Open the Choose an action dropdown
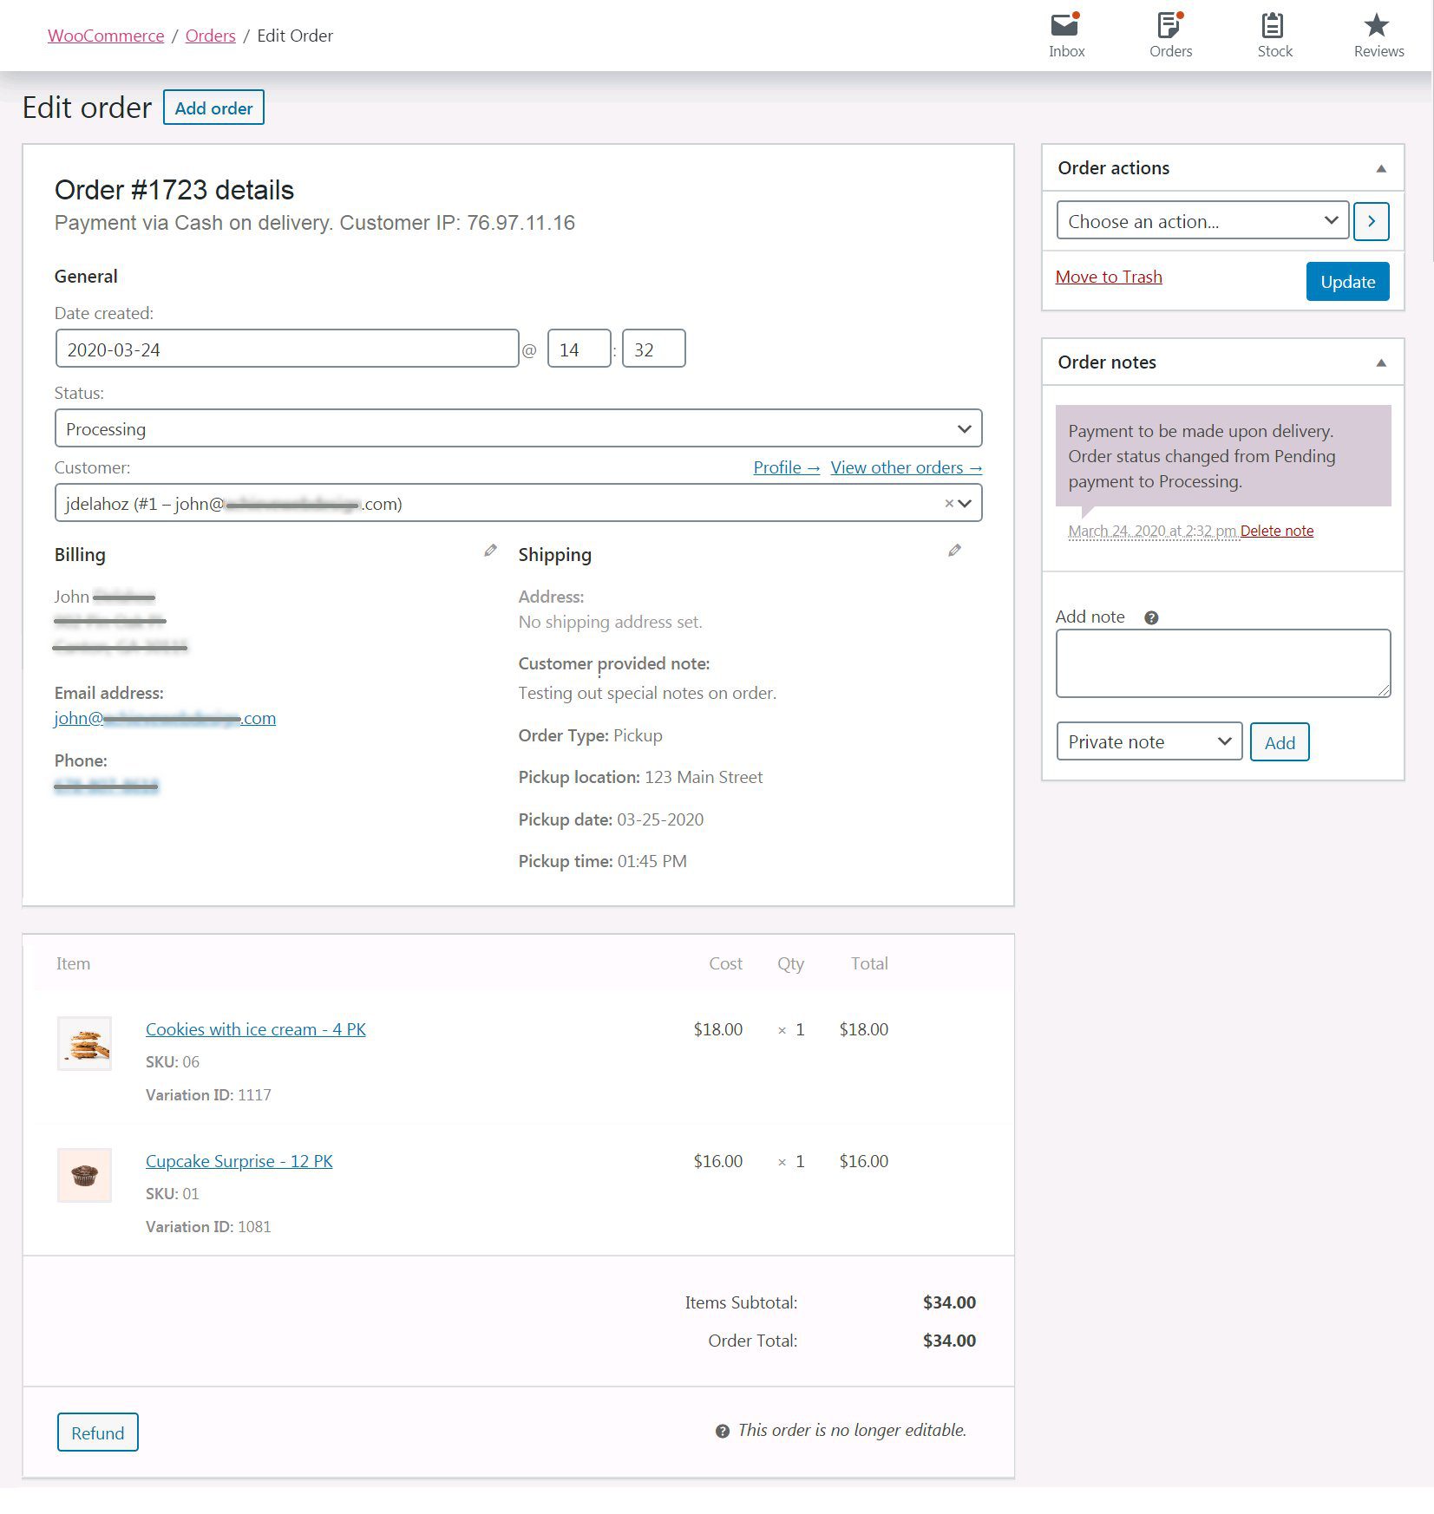 (x=1202, y=221)
